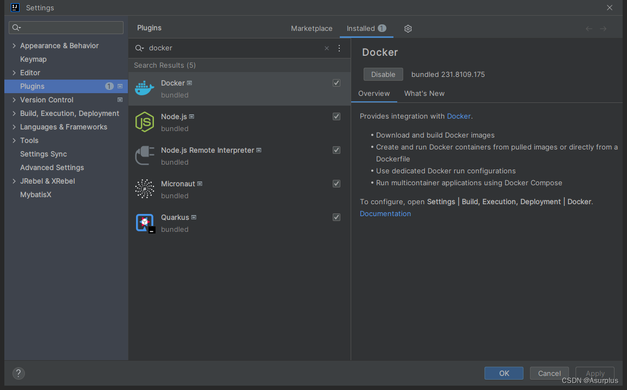Click the 'Search Results (5)' header
The height and width of the screenshot is (390, 627).
click(165, 65)
